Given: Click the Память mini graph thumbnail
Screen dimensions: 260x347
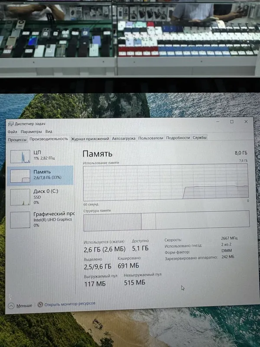Looking at the screenshot, I should tap(20, 176).
